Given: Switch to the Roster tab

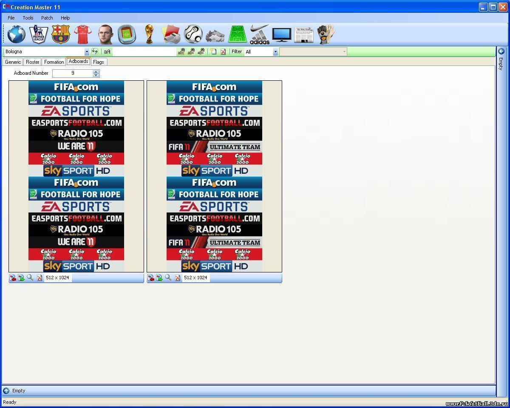Looking at the screenshot, I should point(32,62).
